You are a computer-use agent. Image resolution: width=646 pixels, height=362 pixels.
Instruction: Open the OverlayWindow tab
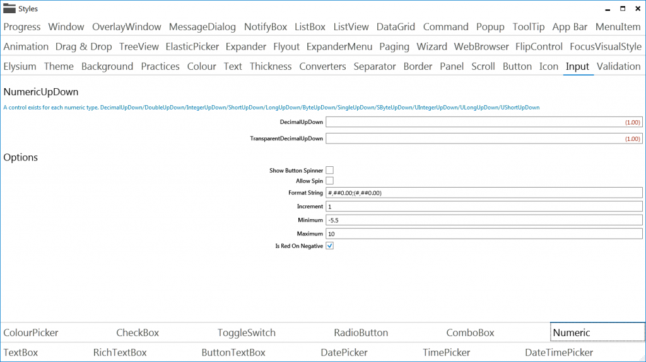[x=126, y=26]
